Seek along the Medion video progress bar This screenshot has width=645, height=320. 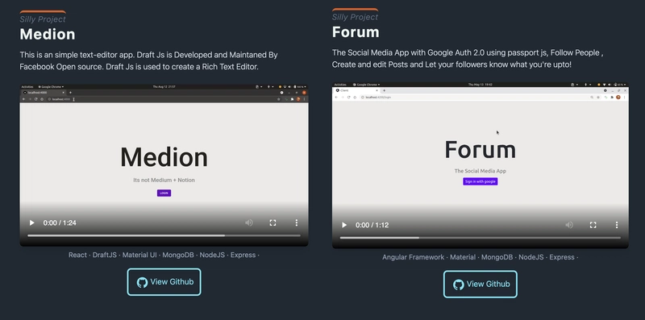point(164,235)
